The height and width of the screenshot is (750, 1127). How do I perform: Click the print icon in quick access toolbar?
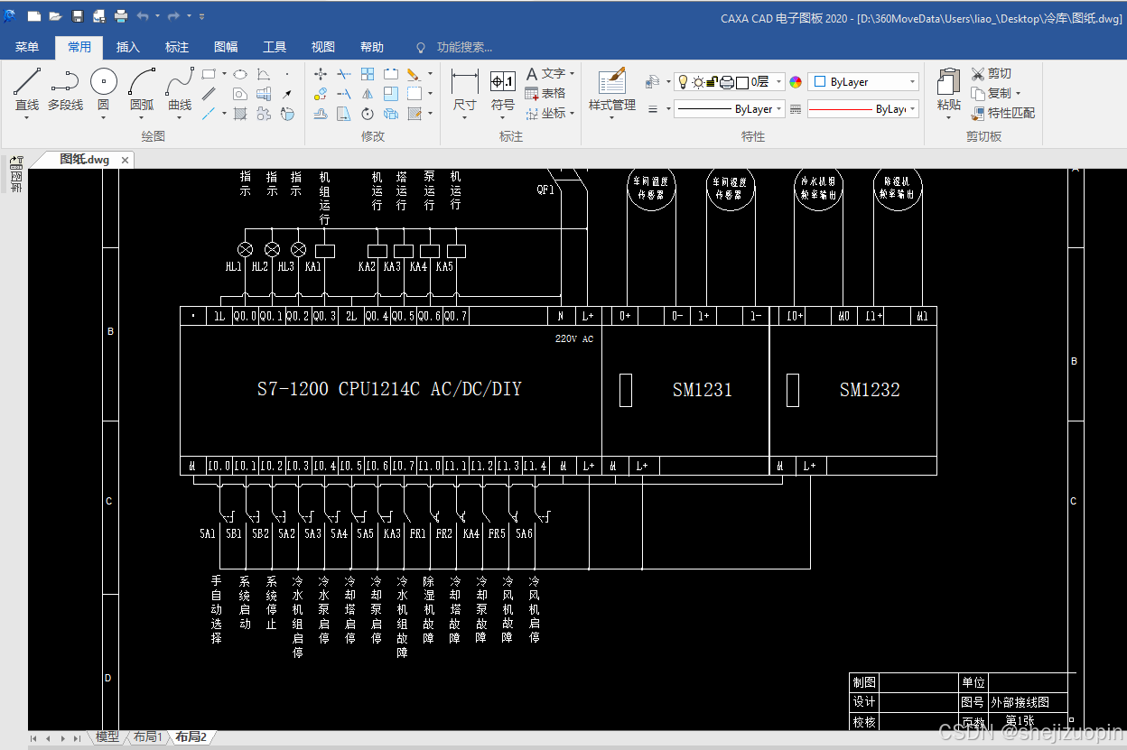(121, 16)
